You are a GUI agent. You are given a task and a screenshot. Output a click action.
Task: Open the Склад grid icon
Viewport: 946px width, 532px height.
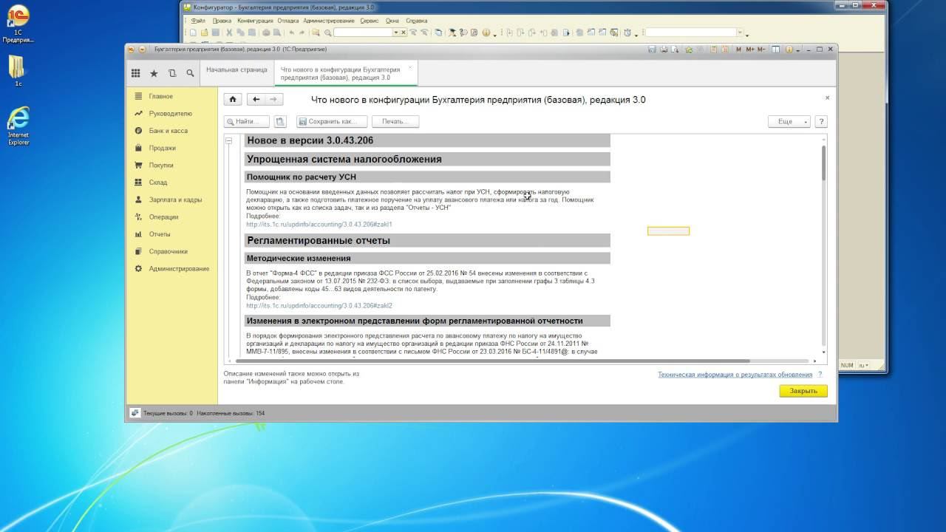(138, 183)
